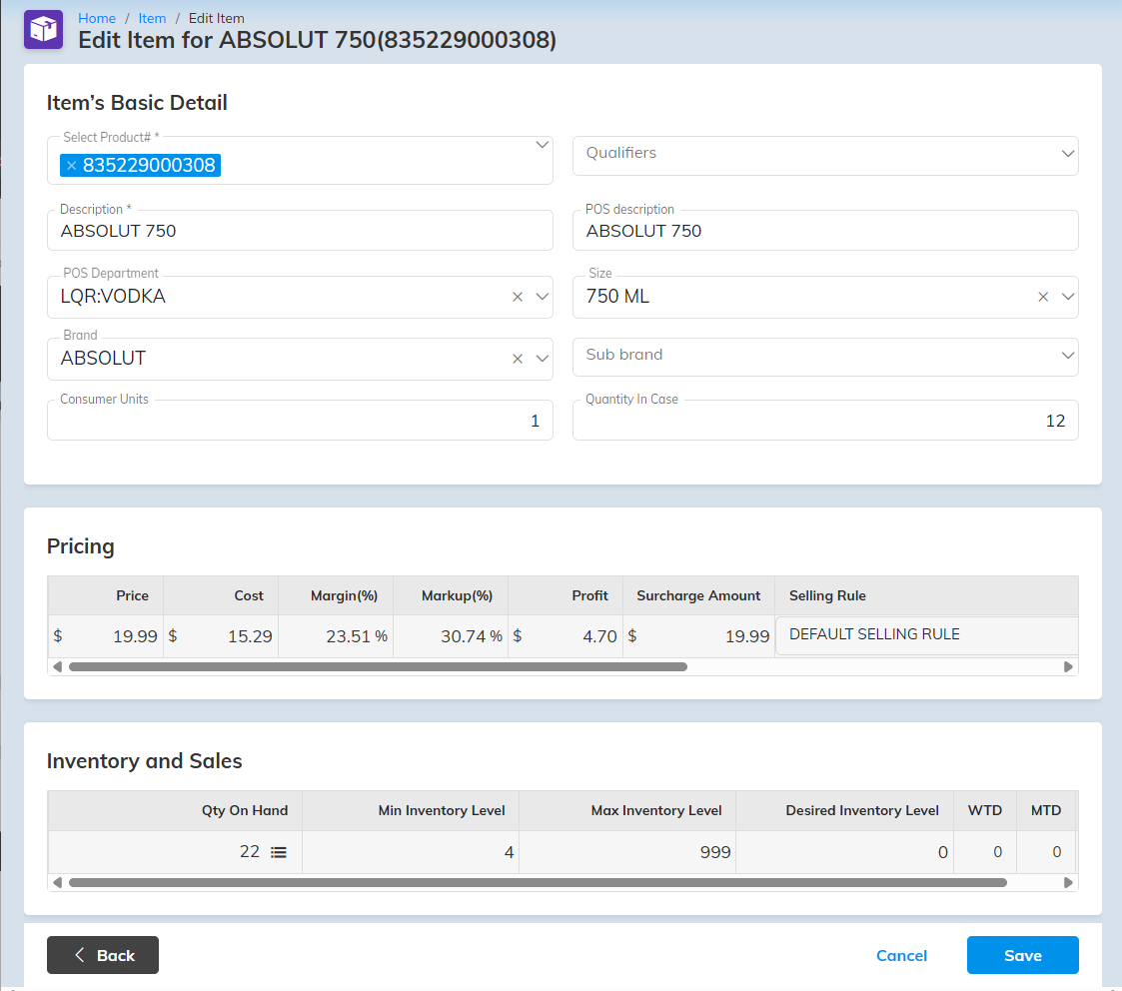This screenshot has width=1122, height=991.
Task: Click the Description field
Action: click(300, 231)
